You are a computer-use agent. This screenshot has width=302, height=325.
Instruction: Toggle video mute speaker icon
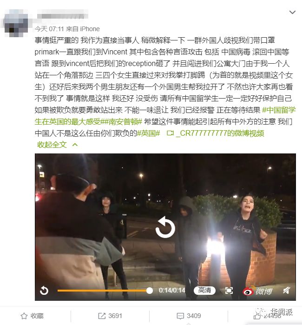287,291
